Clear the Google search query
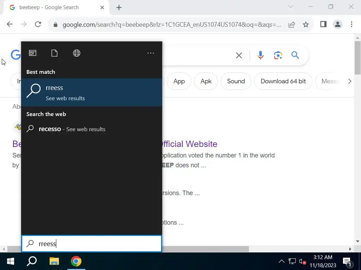The image size is (361, 270). click(239, 55)
